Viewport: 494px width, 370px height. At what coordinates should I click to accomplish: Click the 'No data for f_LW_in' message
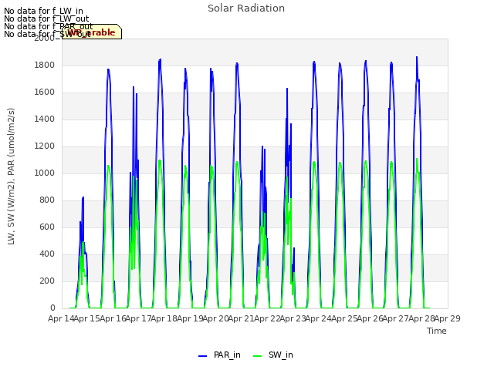(43, 12)
